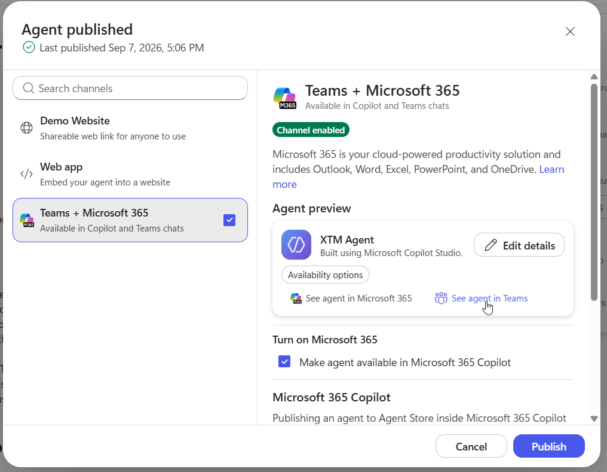Click the XTM Agent name text

347,240
